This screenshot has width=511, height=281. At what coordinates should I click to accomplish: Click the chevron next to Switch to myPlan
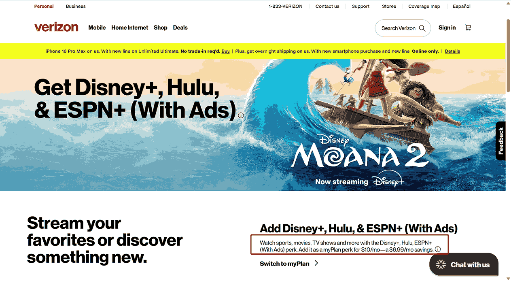[x=316, y=263]
